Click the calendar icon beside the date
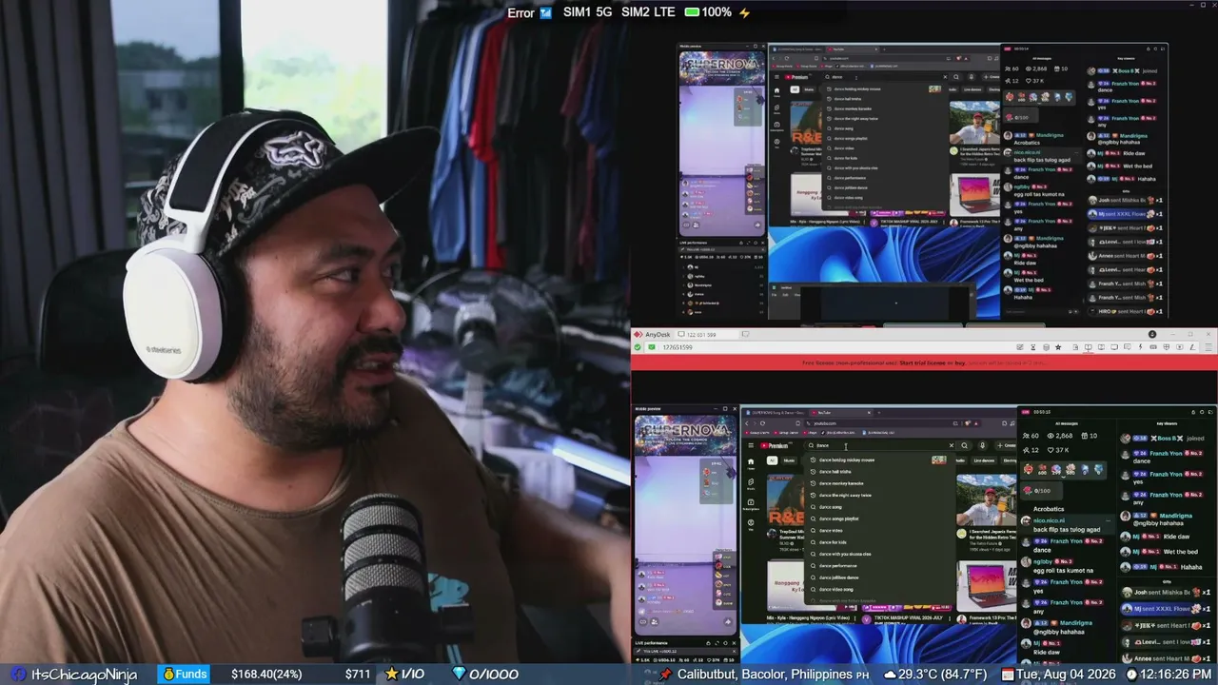Screen dimensions: 1218x685 pyautogui.click(x=1008, y=675)
